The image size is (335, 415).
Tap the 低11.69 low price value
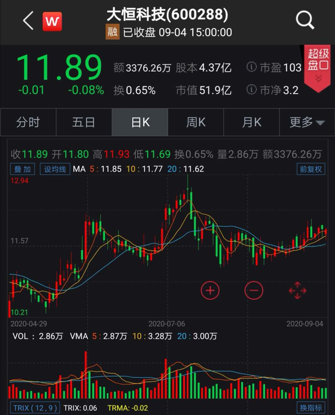(x=152, y=154)
